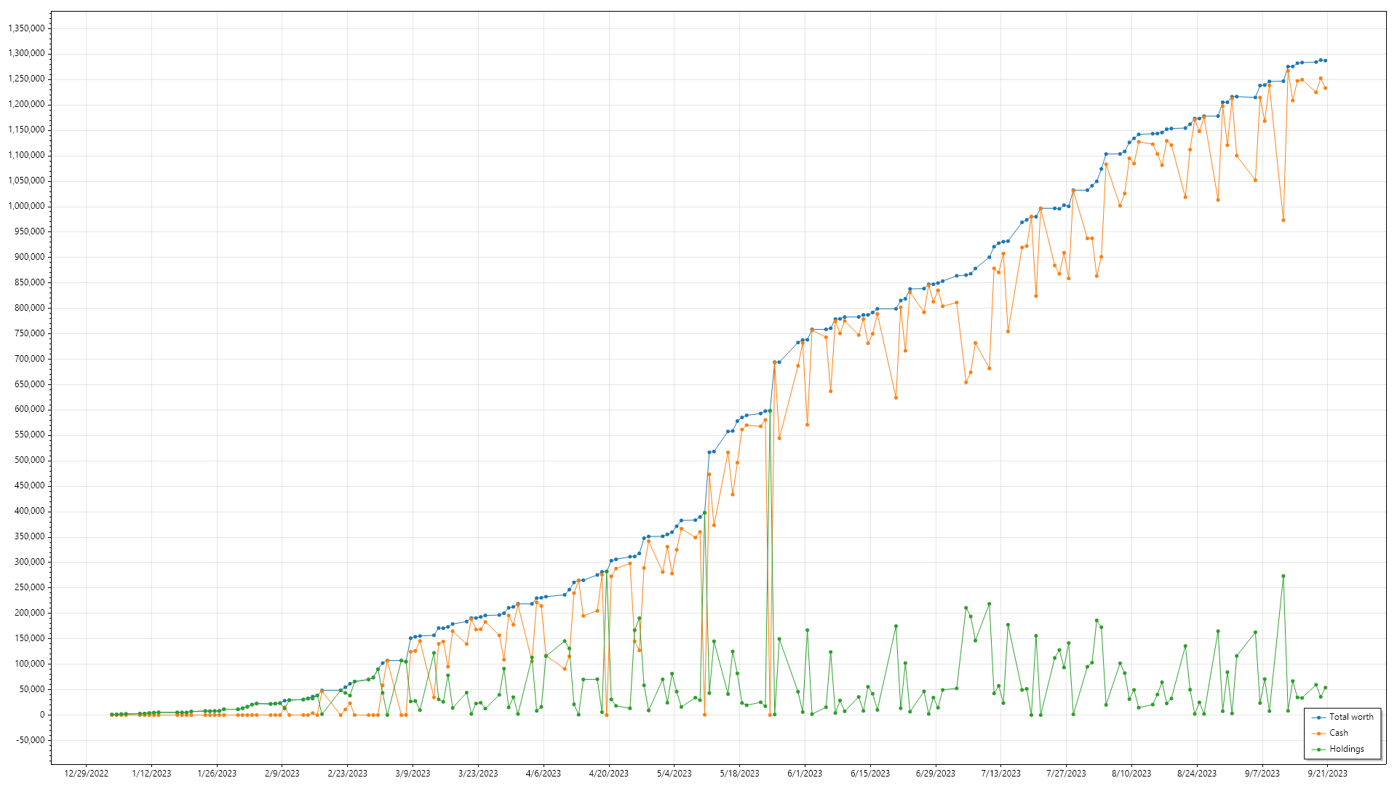Click the 1,050,000 y-axis label
The image size is (1397, 786).
tap(26, 181)
